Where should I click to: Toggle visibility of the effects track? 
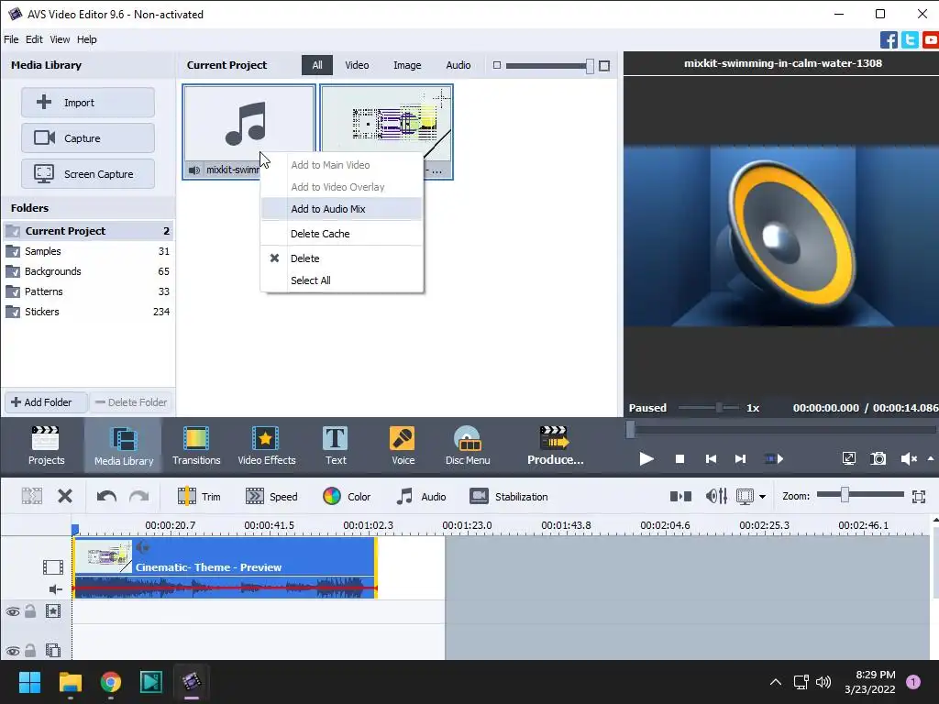click(13, 611)
